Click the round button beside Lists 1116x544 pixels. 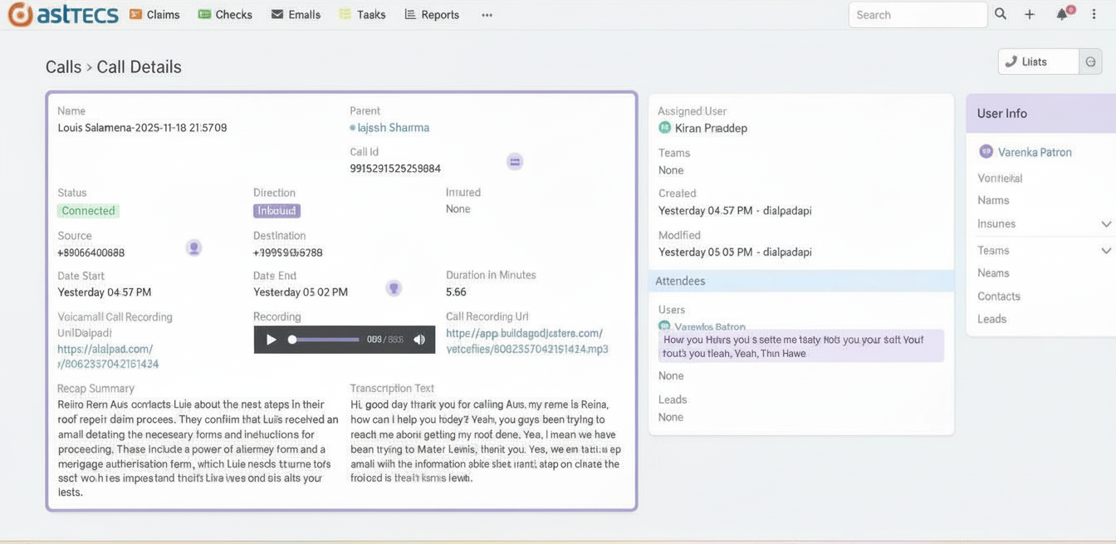(x=1091, y=61)
